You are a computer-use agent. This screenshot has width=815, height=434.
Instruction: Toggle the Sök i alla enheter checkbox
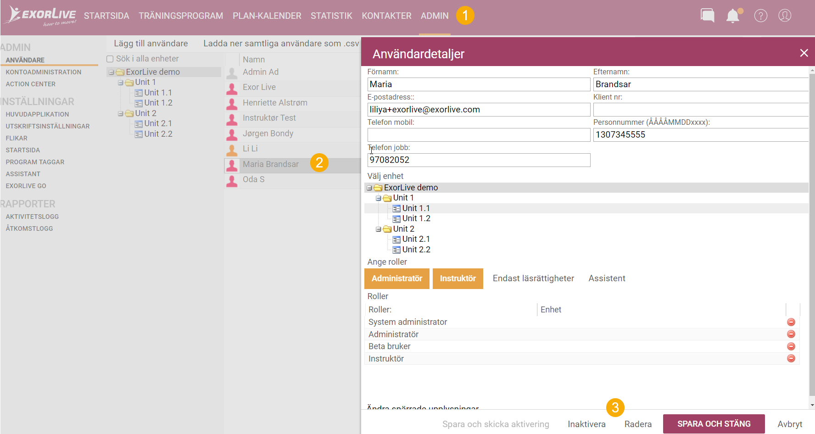click(x=110, y=59)
